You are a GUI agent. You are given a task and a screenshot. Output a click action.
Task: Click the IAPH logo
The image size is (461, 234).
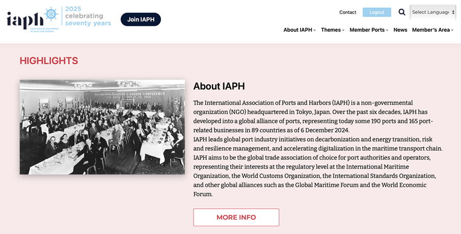tap(32, 19)
